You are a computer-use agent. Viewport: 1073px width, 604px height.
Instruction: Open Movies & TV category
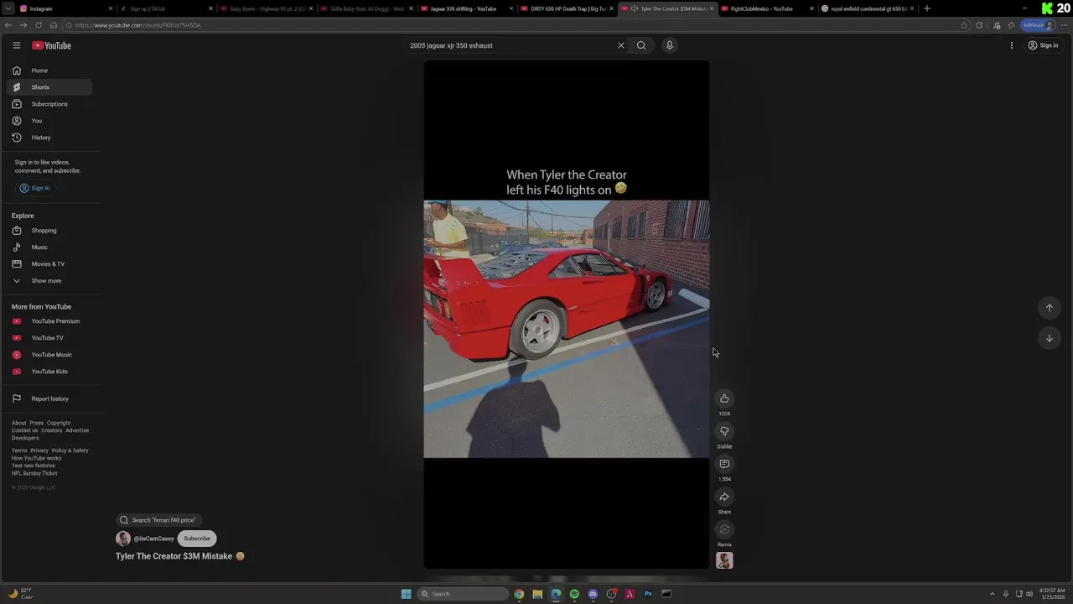49,264
